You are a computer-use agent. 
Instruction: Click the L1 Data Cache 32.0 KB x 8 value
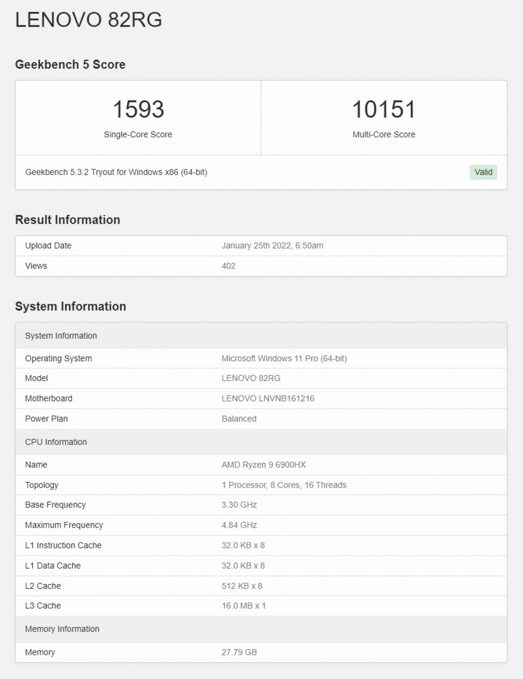[243, 566]
